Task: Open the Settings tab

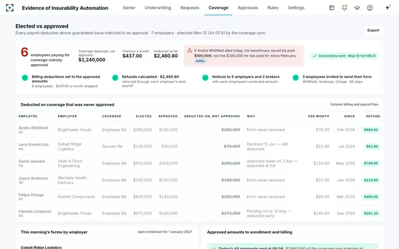Action: click(x=296, y=8)
